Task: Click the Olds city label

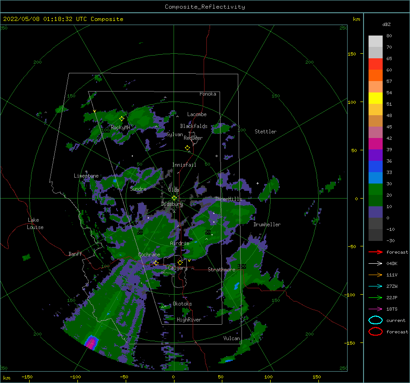Action: [174, 190]
